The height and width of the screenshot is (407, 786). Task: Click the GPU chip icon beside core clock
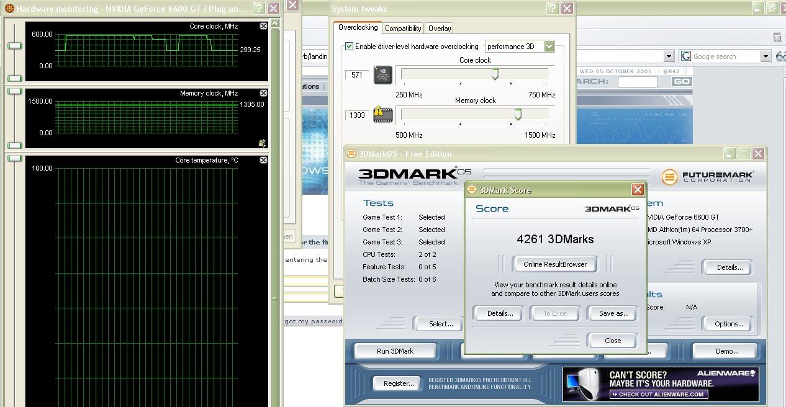click(382, 75)
